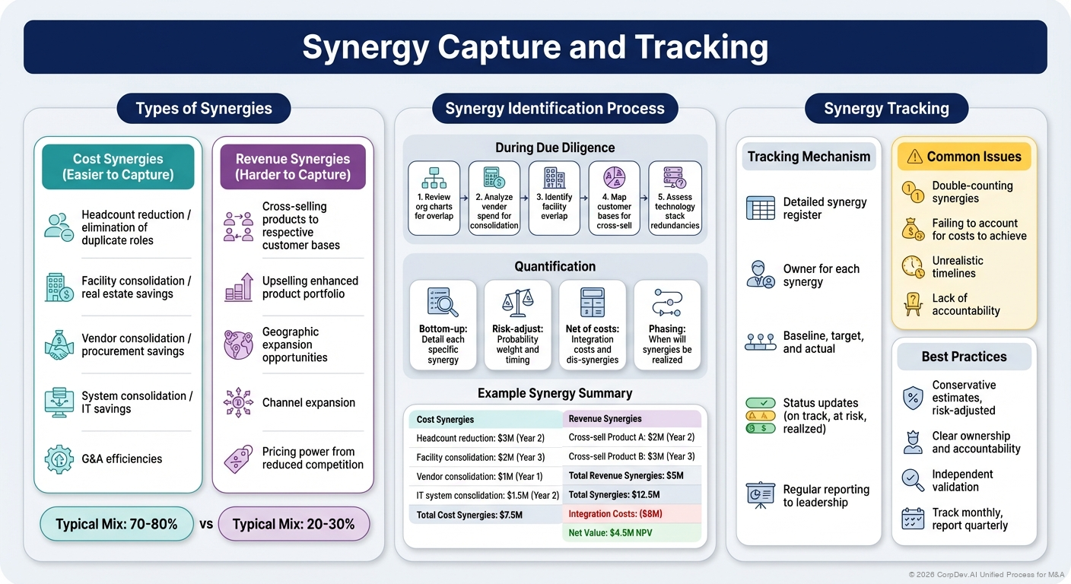Click the G&A efficiencies gear icon

[x=59, y=459]
